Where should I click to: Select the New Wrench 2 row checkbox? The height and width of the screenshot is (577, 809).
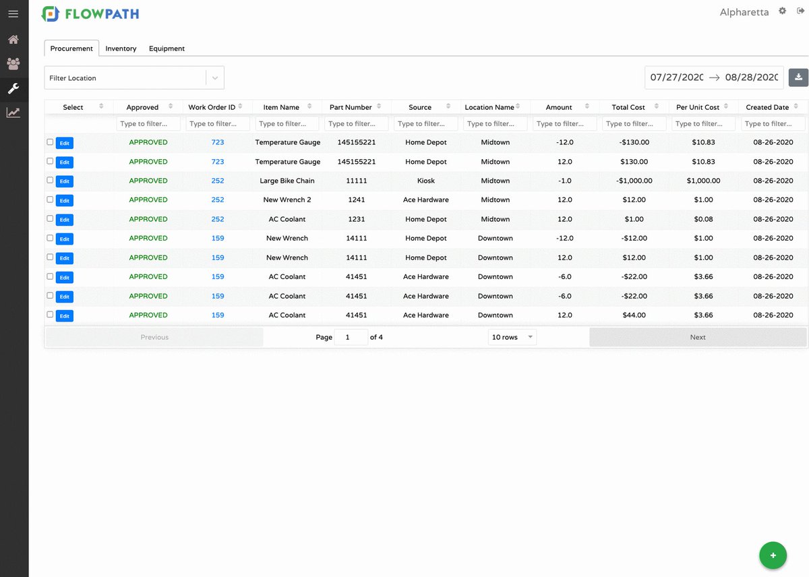[50, 199]
